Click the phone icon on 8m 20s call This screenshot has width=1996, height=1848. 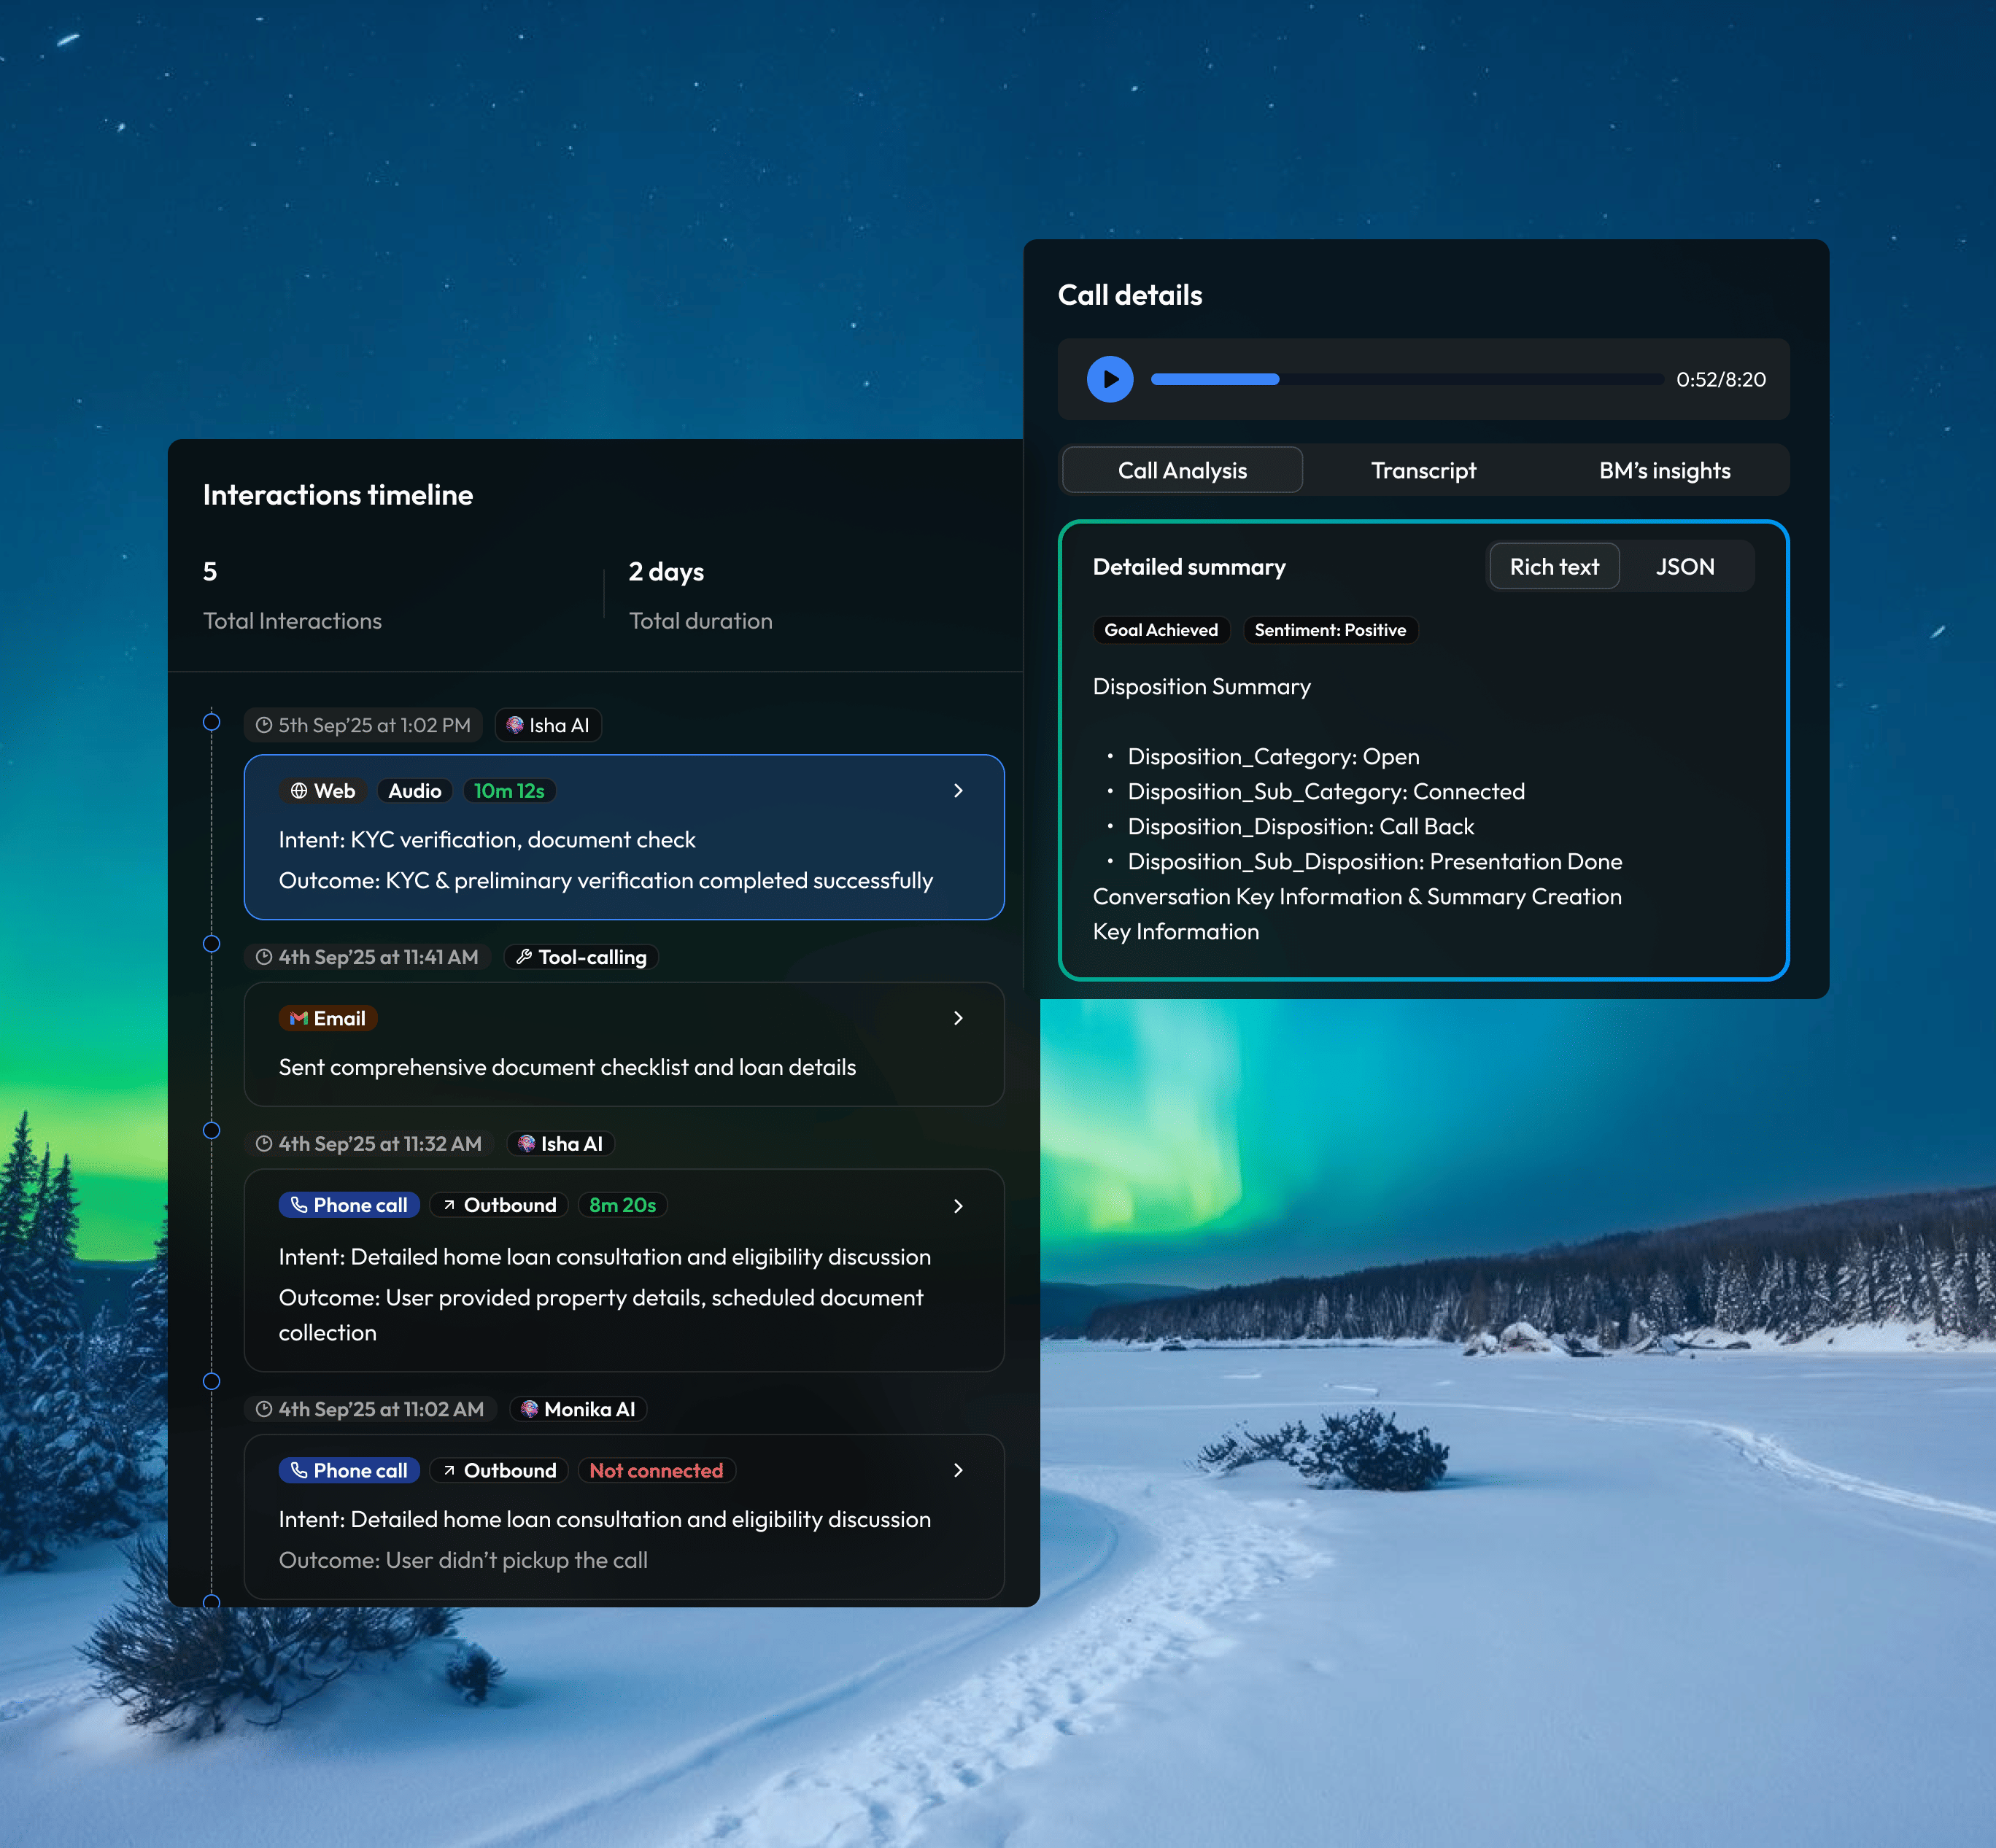coord(298,1205)
